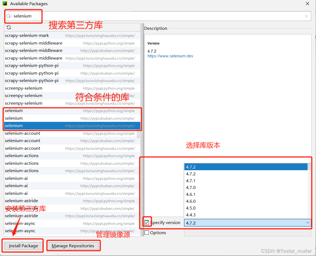Screen dimensions: 316x256
Task: Select scrapy-selenium-middleware from tsinghua mirror
Action: click(x=72, y=58)
